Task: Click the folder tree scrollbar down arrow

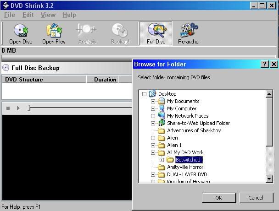Action: click(x=270, y=179)
